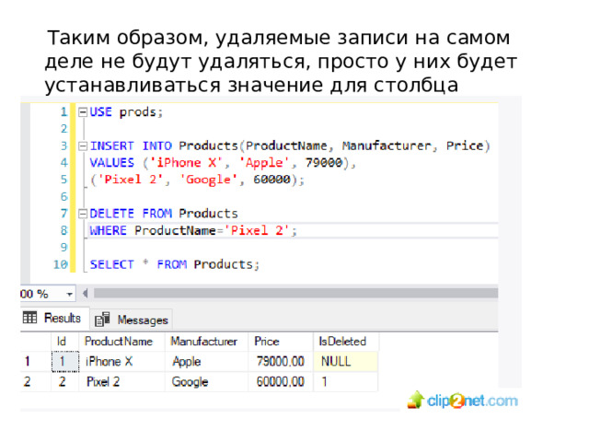Click the Messages tab icon

tap(102, 320)
